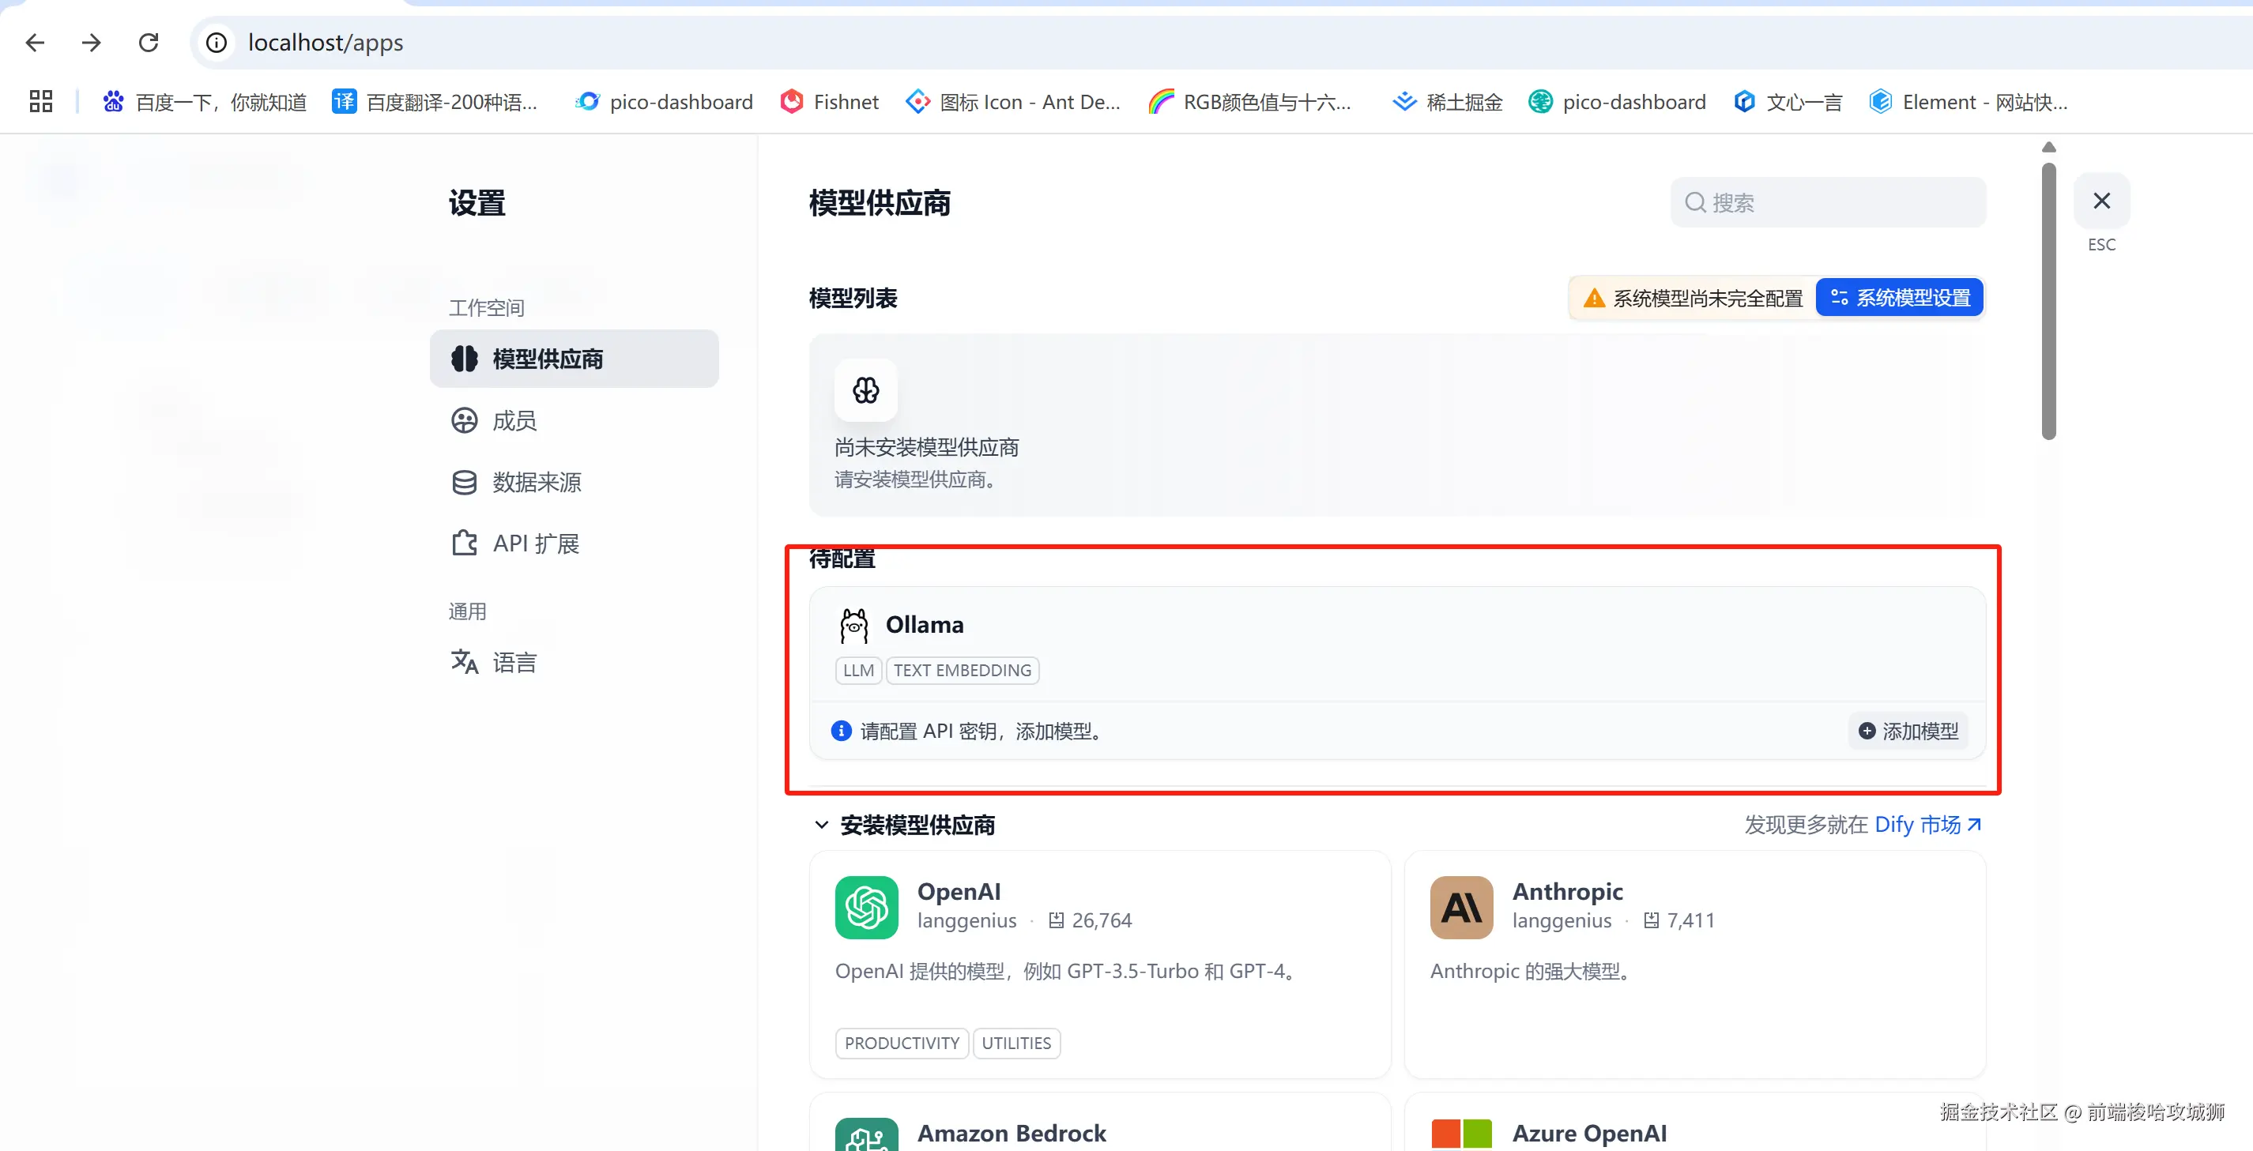Close settings with the X icon
This screenshot has height=1151, width=2253.
pyautogui.click(x=2100, y=201)
